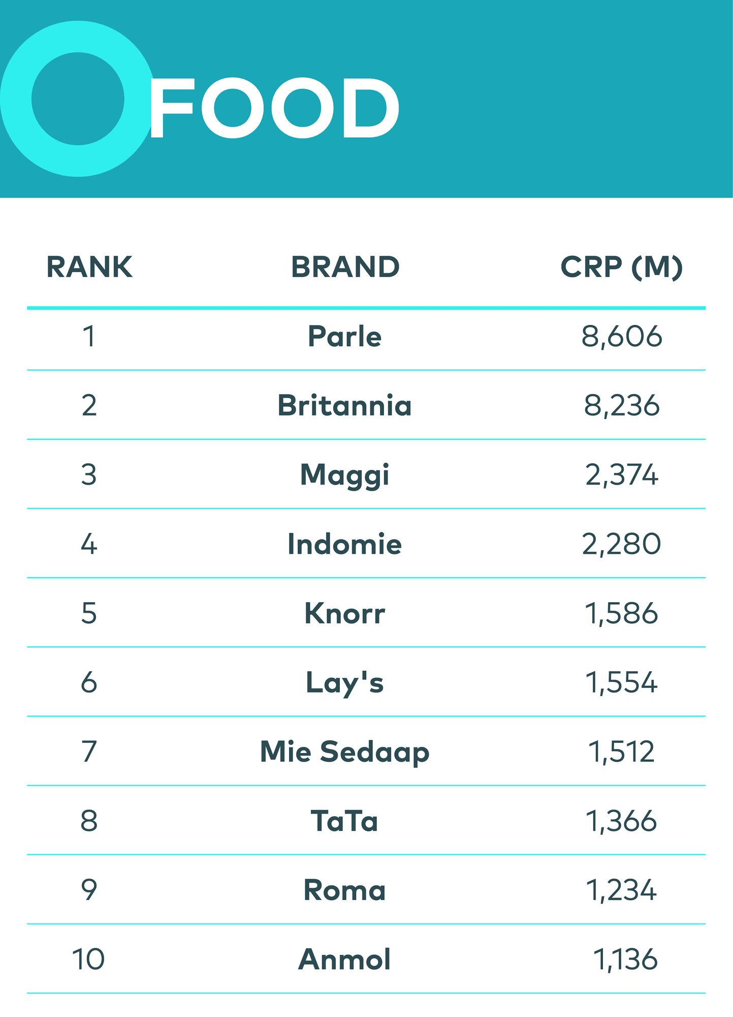Click the CRP (M) column header
Image resolution: width=733 pixels, height=1017 pixels.
point(621,267)
